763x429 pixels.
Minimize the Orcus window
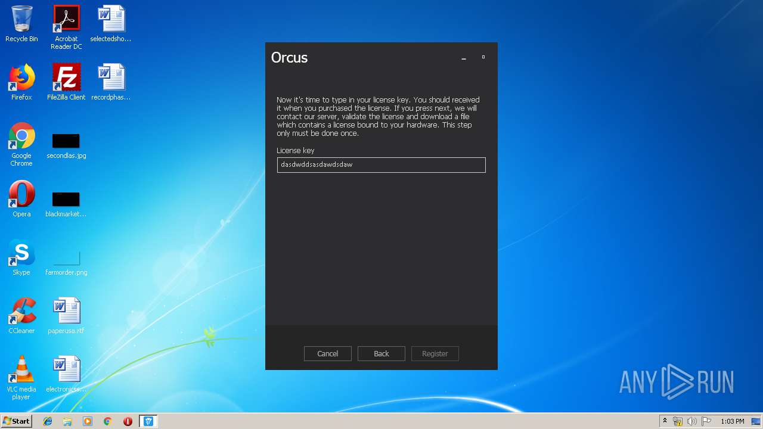click(x=464, y=58)
